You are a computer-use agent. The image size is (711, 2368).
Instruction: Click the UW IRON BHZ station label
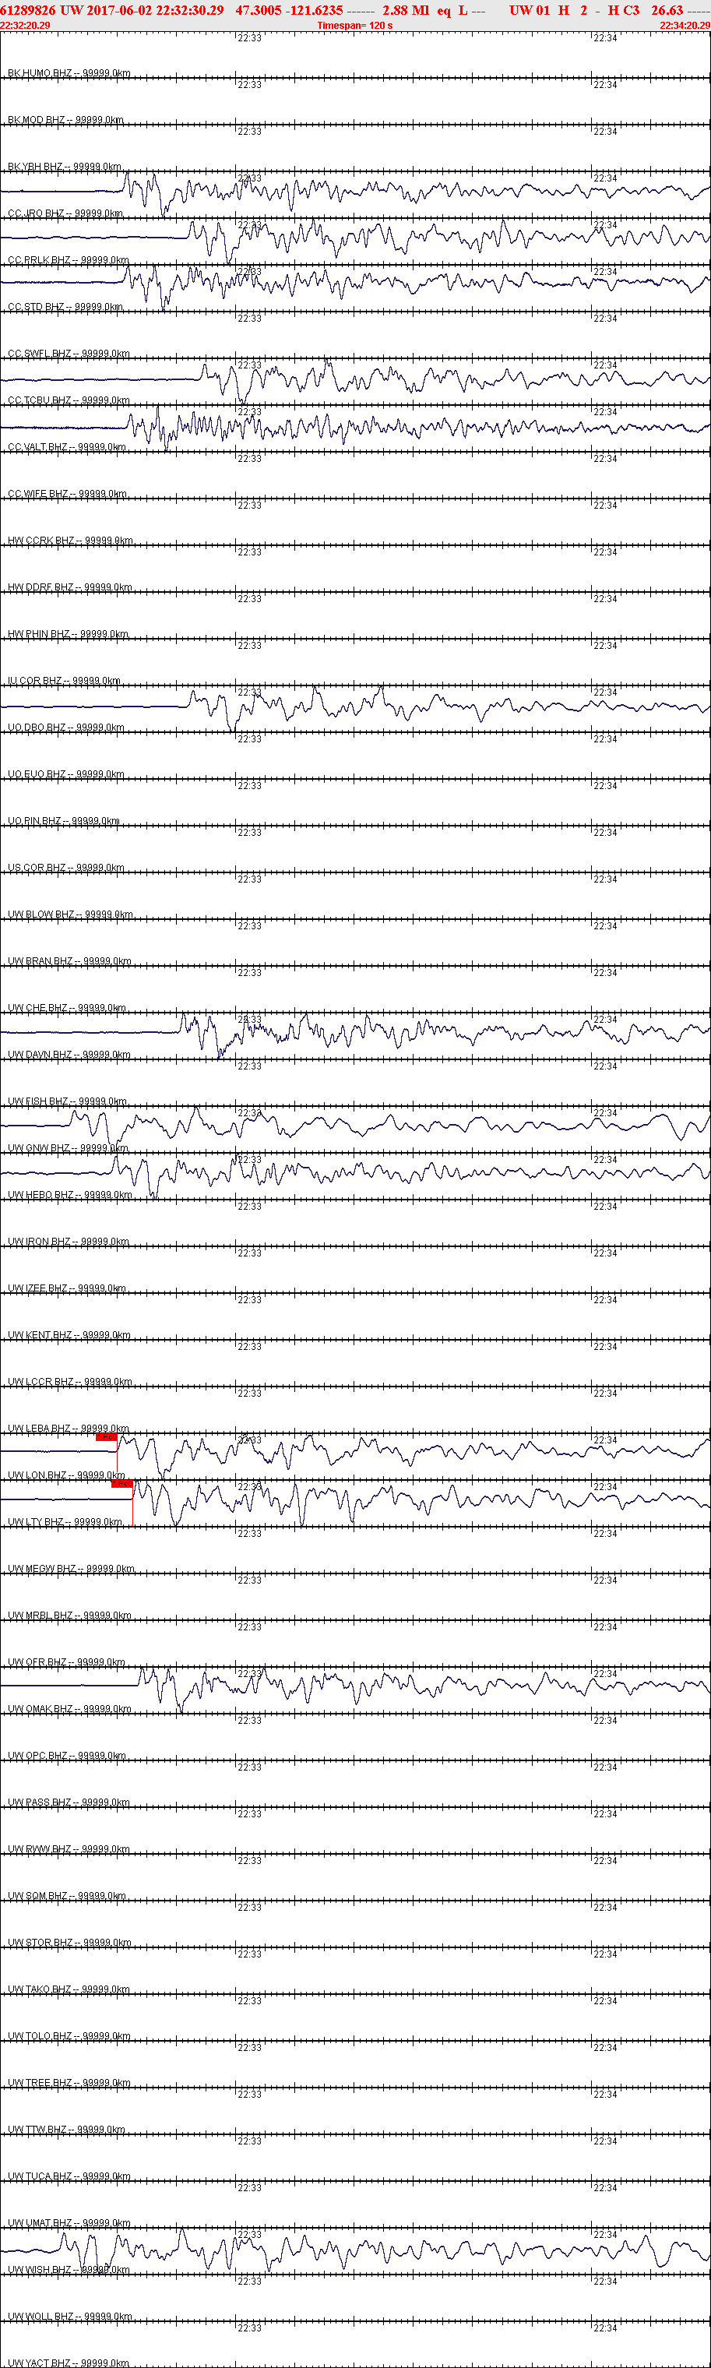[68, 1242]
